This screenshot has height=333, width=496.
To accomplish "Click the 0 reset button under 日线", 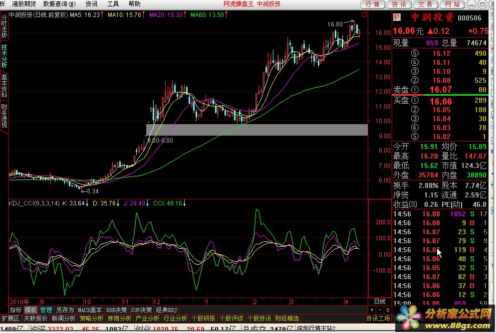I will tap(388, 310).
